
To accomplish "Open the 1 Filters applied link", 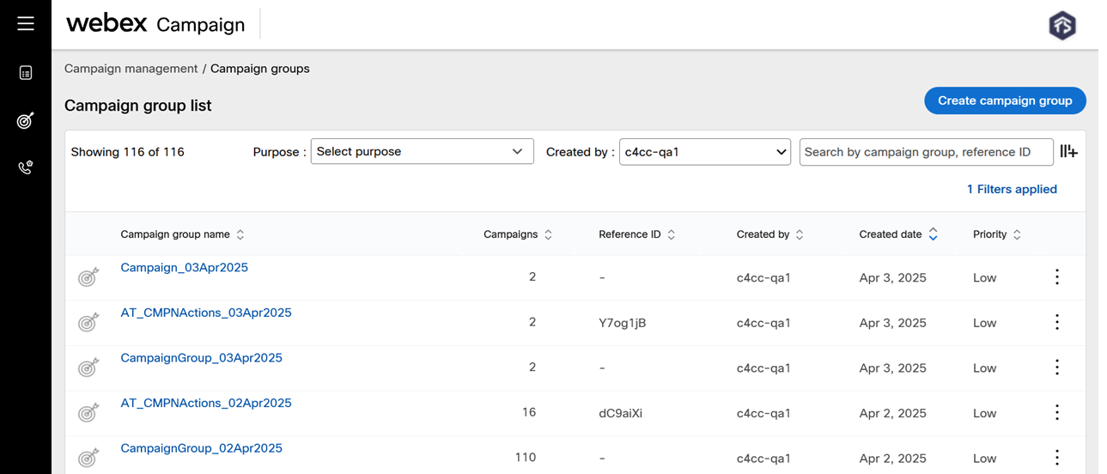I will (1012, 189).
